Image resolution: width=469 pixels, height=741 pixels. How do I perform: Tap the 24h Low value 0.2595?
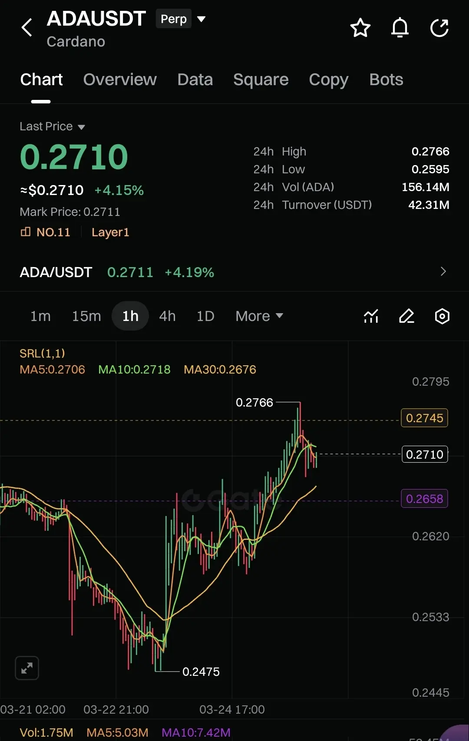(x=430, y=169)
